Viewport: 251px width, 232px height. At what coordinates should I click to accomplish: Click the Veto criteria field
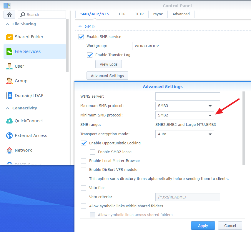tap(188, 197)
